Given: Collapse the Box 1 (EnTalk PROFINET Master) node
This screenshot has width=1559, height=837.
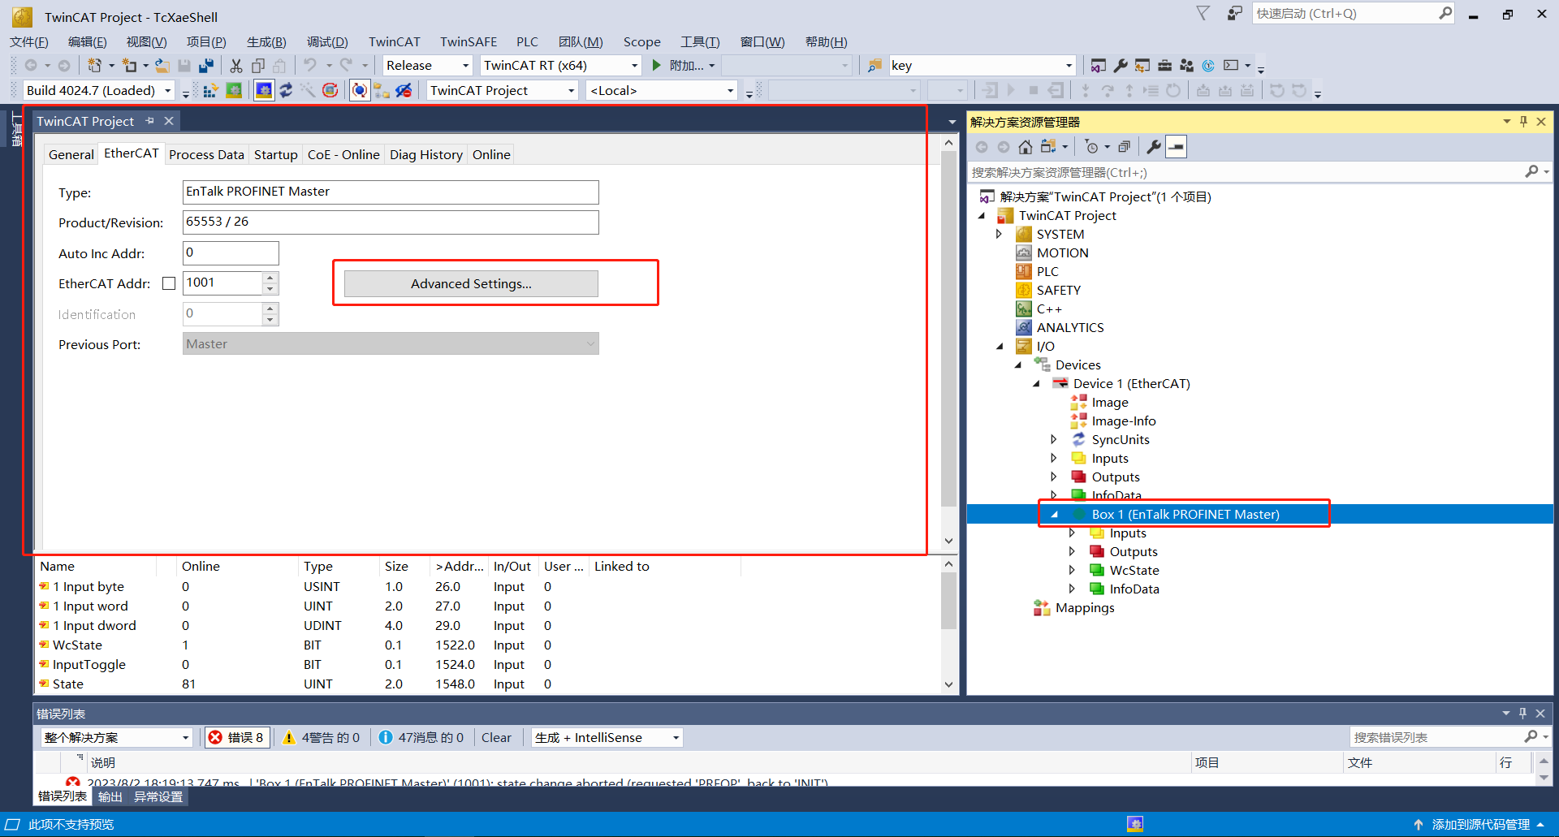Looking at the screenshot, I should pos(1054,514).
